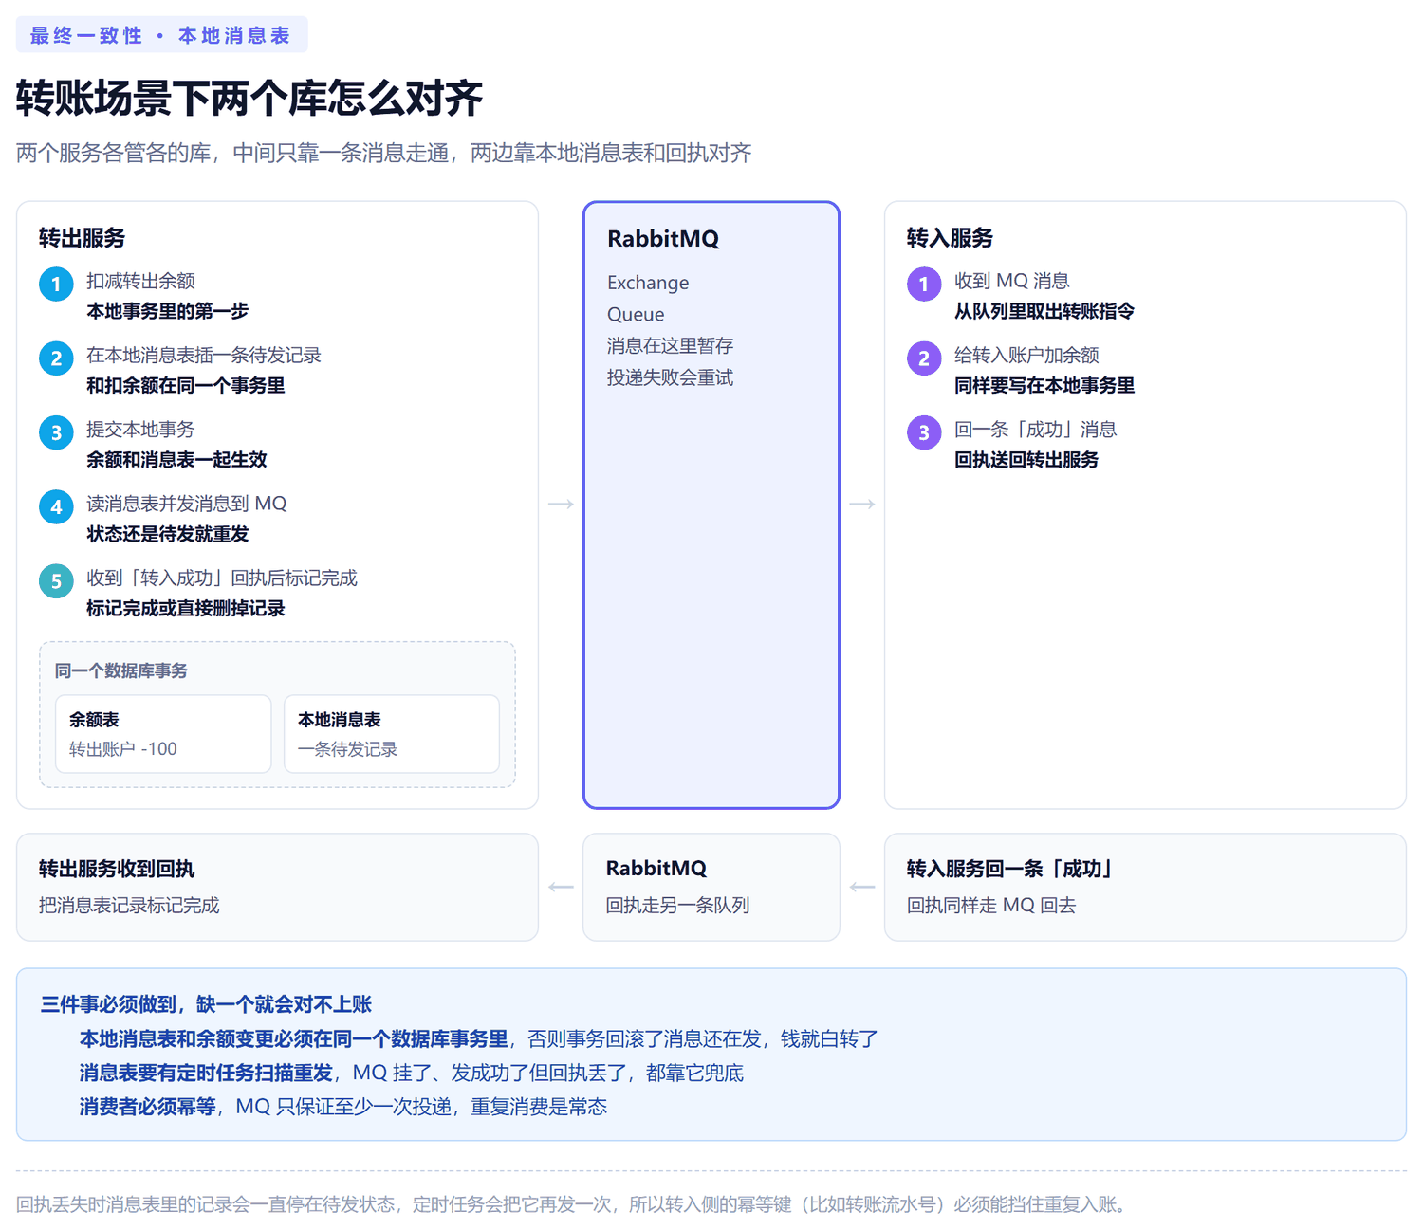Click the line starting 消息表要有定时任务扫描重发

[x=412, y=1073]
